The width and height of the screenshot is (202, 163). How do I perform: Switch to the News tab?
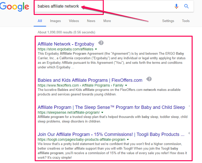91,21
